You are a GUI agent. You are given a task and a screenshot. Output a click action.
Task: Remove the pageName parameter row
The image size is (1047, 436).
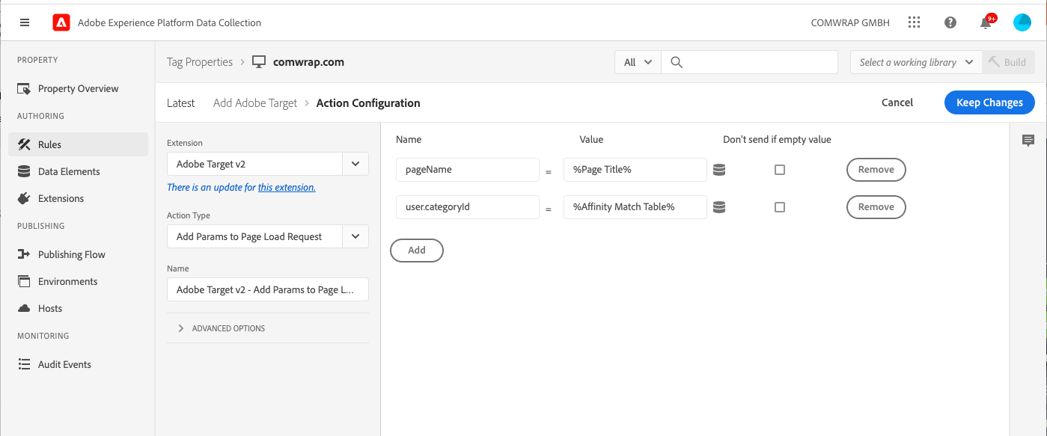point(876,170)
